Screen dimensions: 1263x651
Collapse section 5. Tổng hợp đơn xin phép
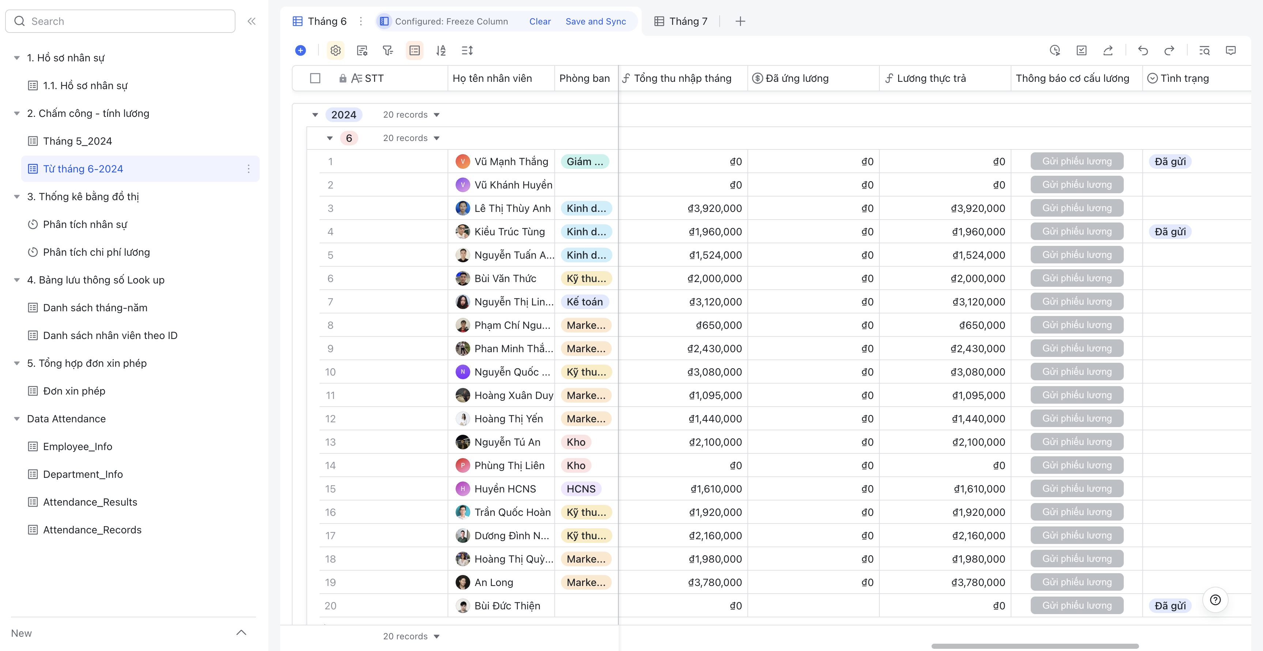point(17,363)
